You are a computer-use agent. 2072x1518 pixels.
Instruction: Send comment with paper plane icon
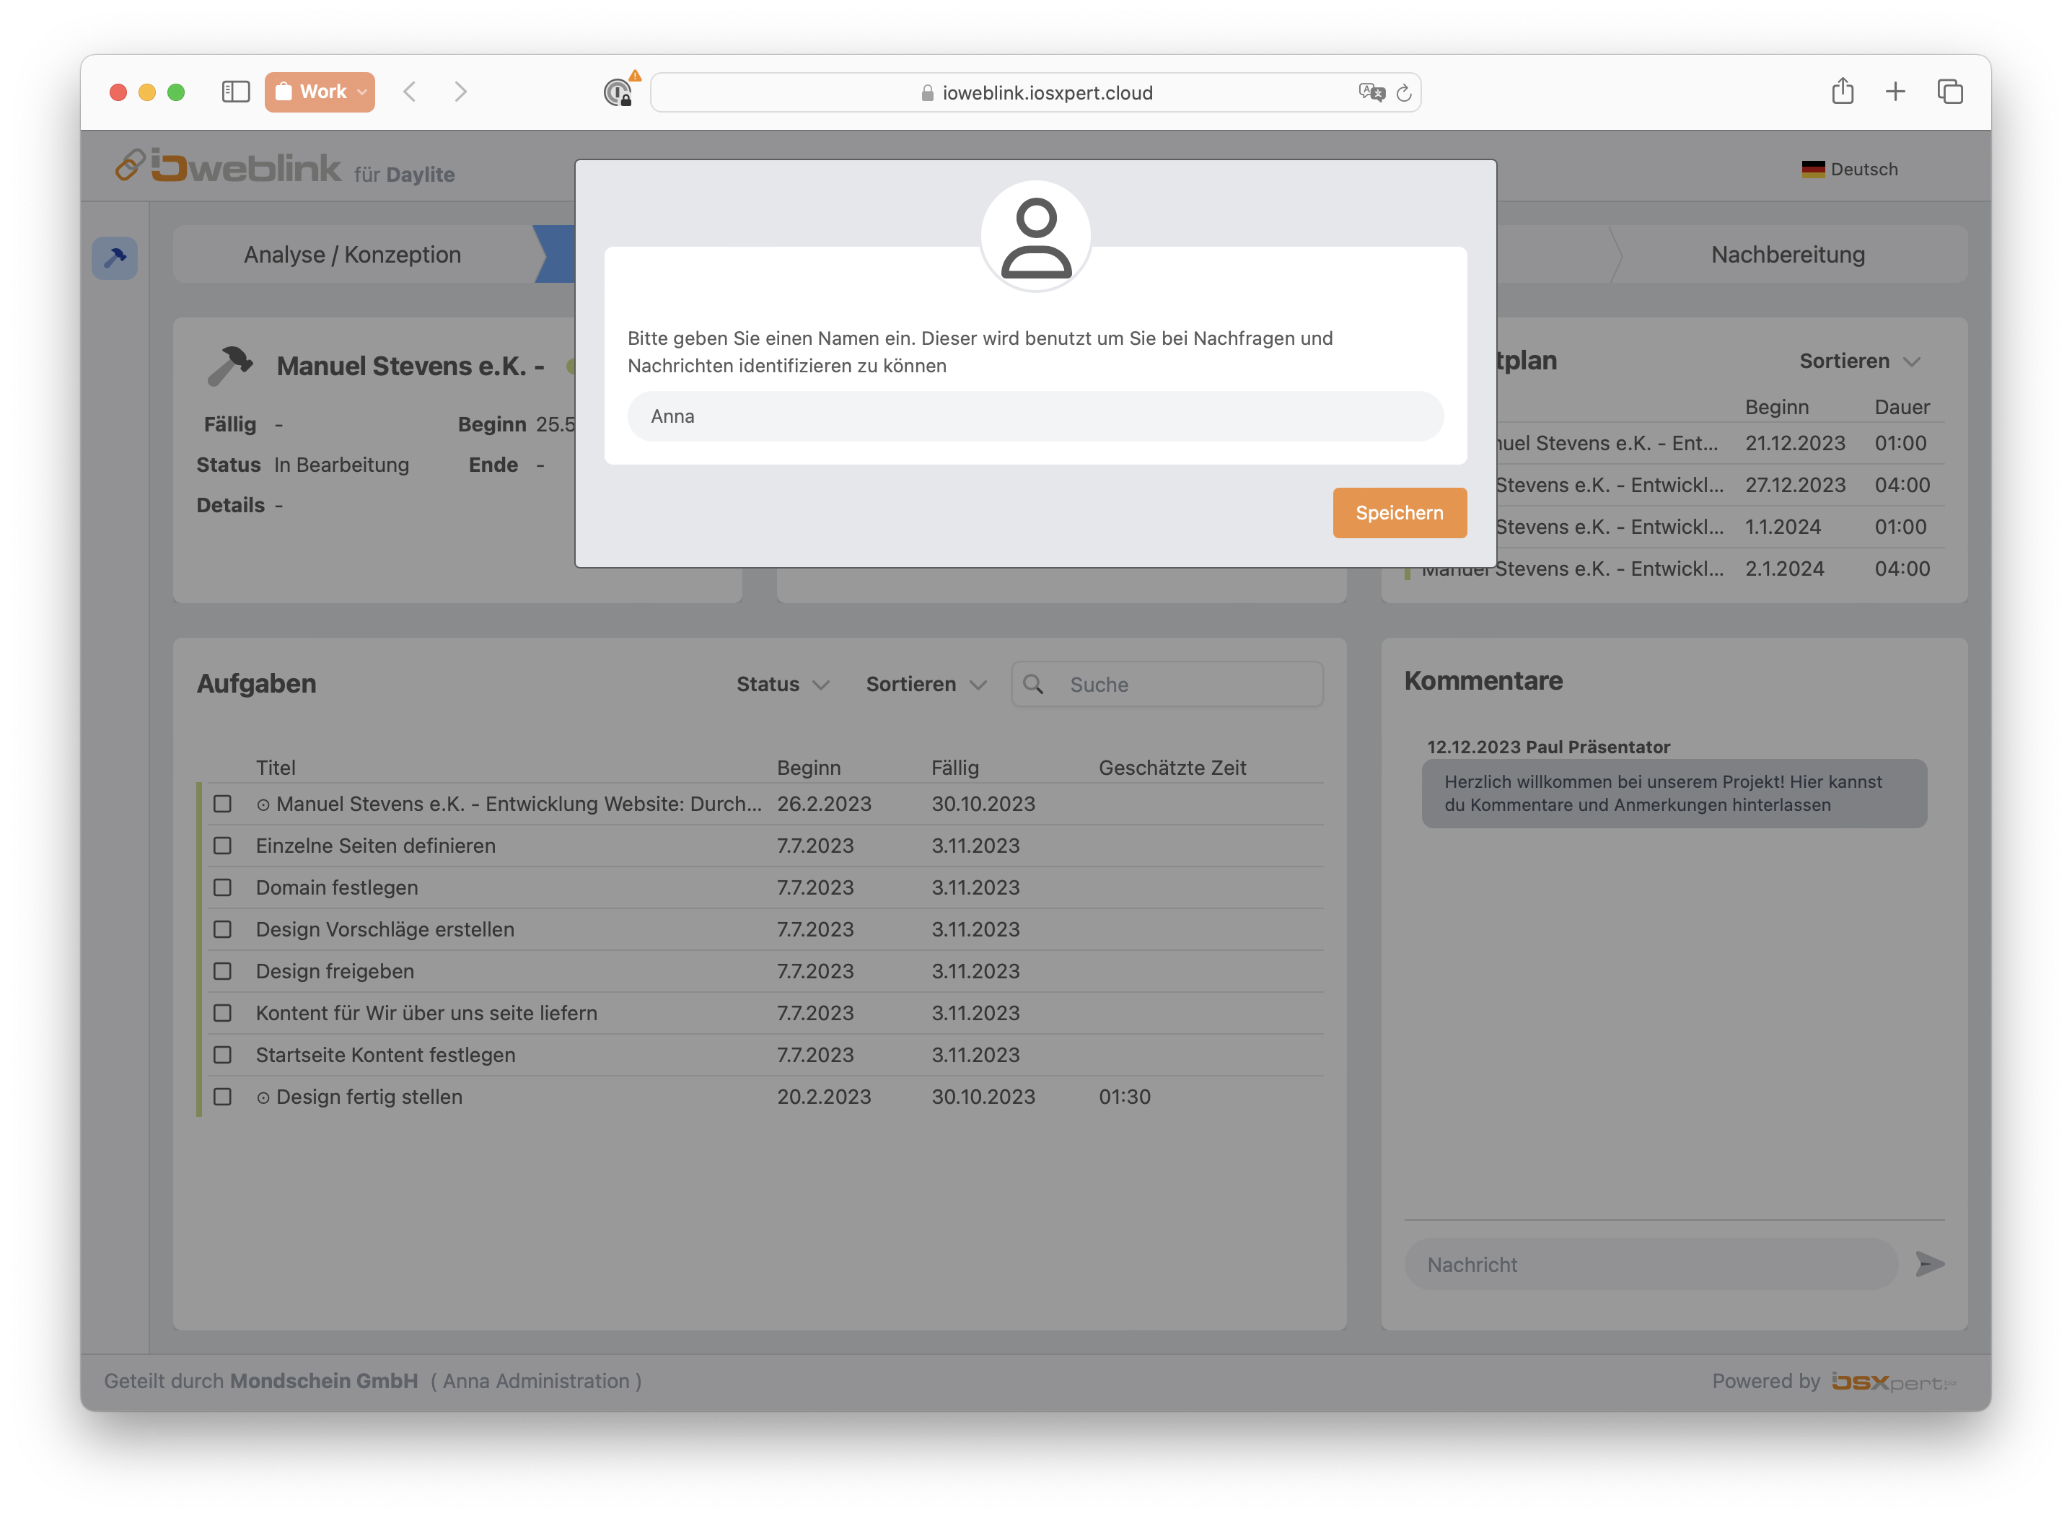(1930, 1264)
